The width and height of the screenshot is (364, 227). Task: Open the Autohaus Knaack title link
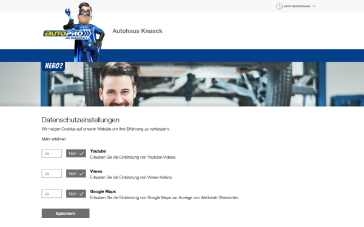pos(138,31)
